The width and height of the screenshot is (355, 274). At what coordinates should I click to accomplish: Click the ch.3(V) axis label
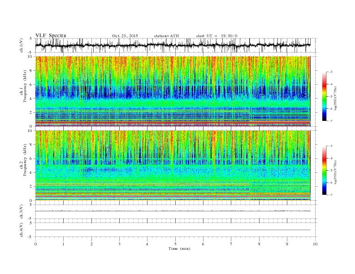pos(22,211)
